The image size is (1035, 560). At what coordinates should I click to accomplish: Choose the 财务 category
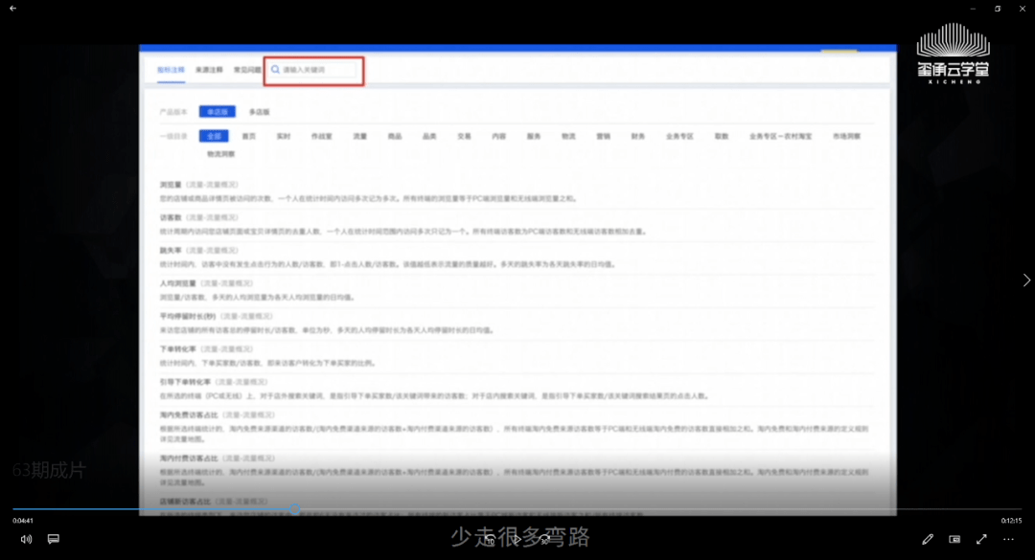click(637, 136)
